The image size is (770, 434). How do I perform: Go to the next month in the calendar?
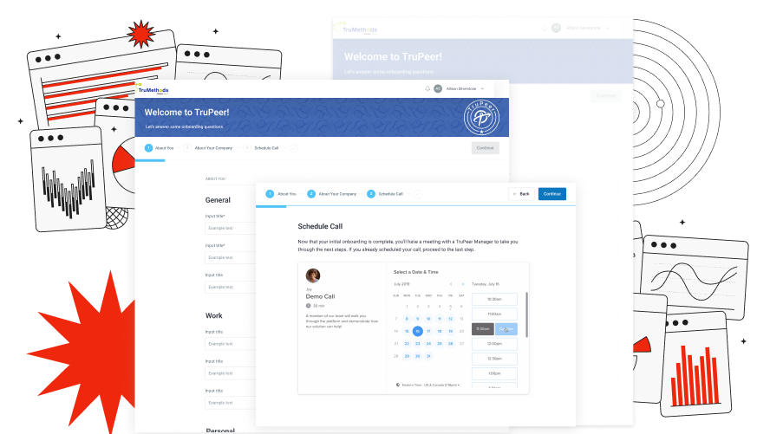point(462,284)
